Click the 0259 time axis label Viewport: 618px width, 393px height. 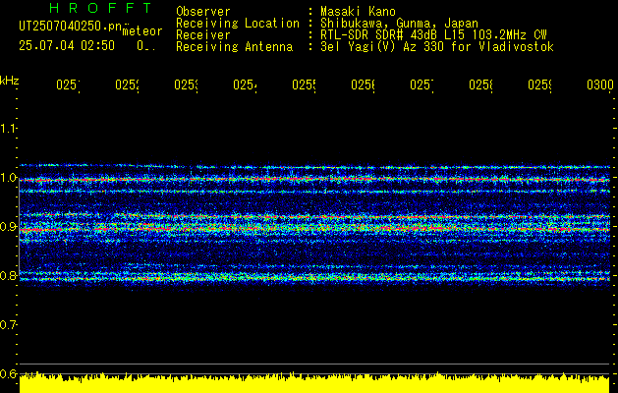[540, 85]
